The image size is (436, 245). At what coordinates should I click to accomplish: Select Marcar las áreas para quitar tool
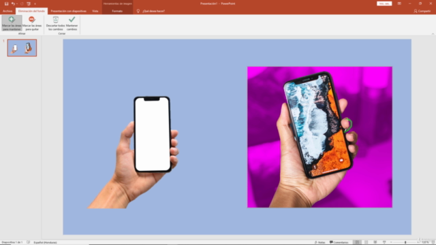pyautogui.click(x=32, y=23)
